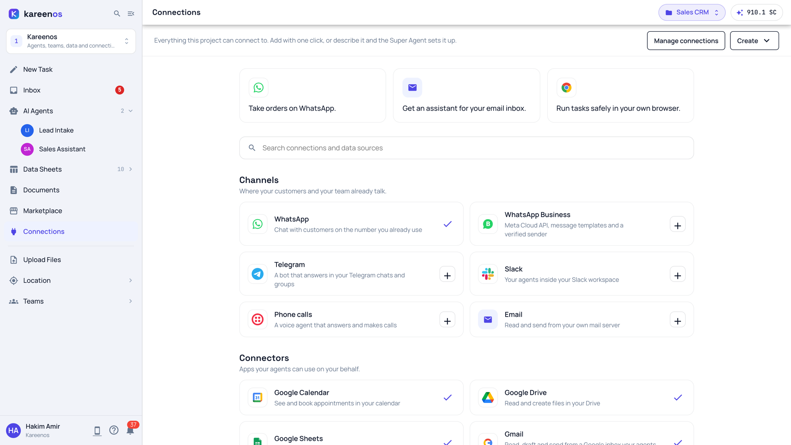Open the email inbox assistant card
This screenshot has width=791, height=445.
[467, 96]
